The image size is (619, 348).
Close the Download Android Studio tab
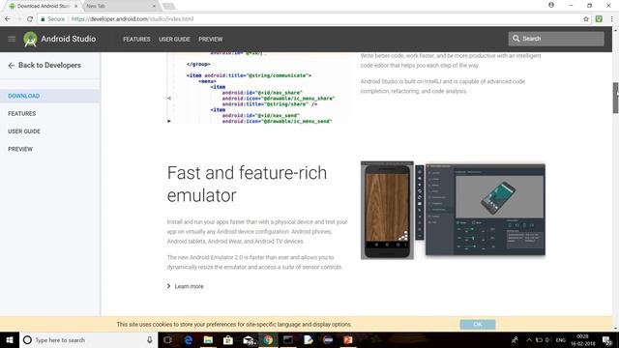click(x=76, y=7)
